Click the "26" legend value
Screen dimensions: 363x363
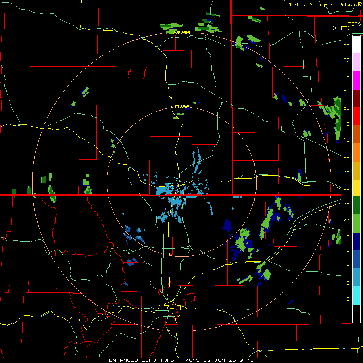click(x=346, y=204)
